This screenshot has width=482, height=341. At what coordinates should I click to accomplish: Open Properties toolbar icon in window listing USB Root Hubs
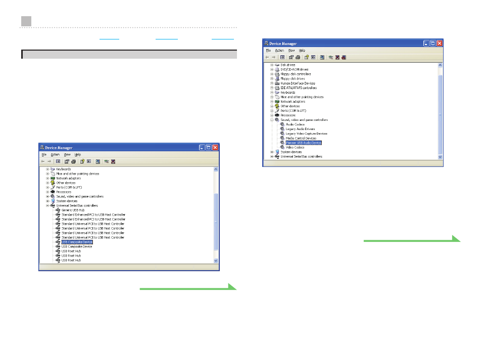[x=67, y=161]
